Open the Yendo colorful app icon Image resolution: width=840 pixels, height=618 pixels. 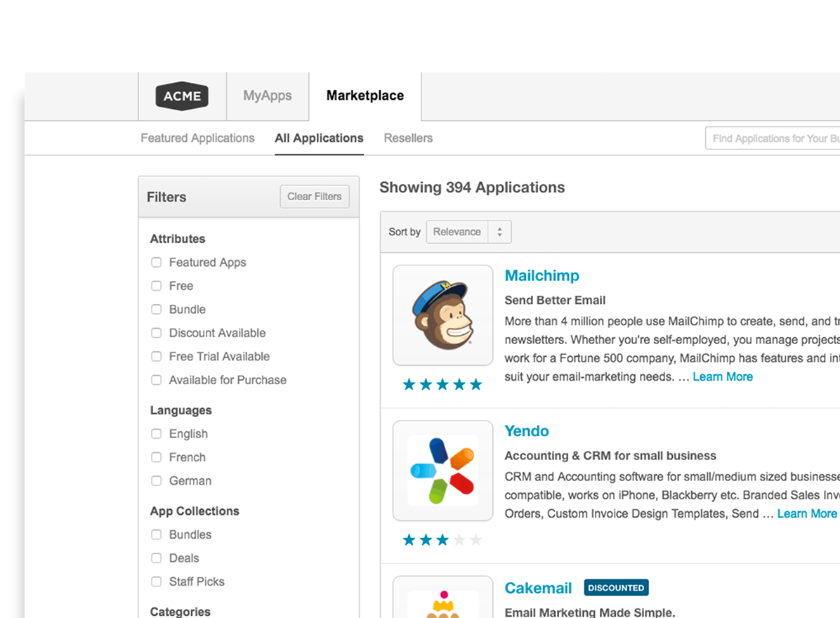point(442,471)
